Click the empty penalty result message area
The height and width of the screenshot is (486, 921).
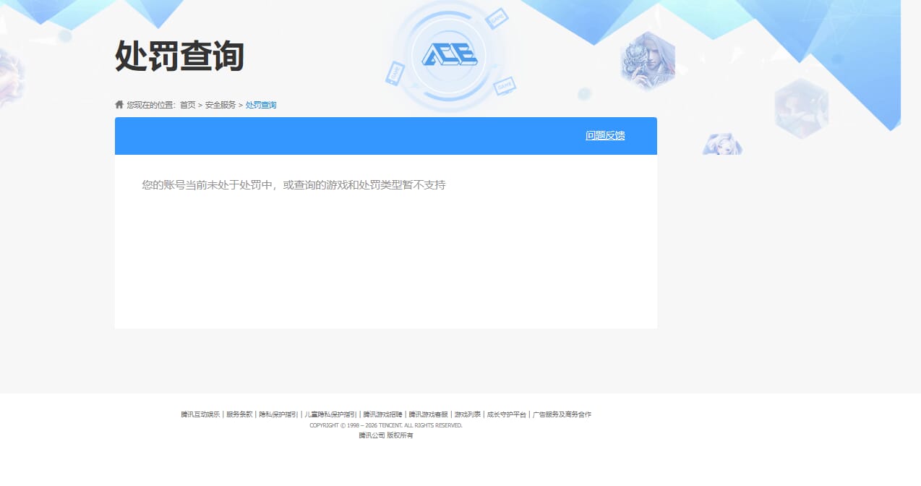click(x=292, y=184)
